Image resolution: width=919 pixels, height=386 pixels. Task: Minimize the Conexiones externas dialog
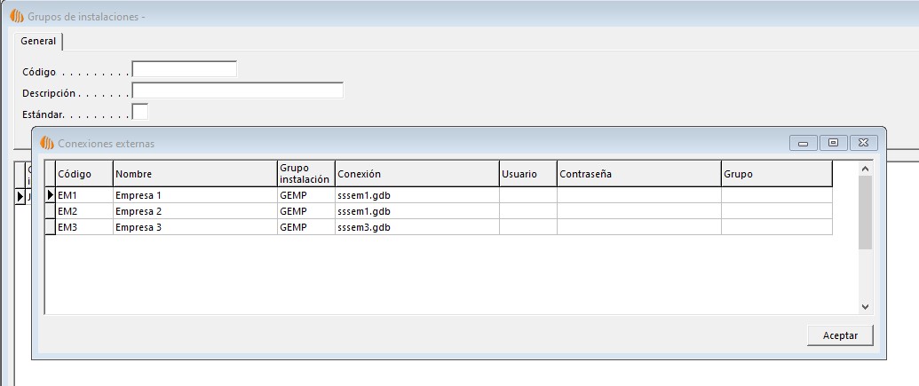tap(803, 143)
